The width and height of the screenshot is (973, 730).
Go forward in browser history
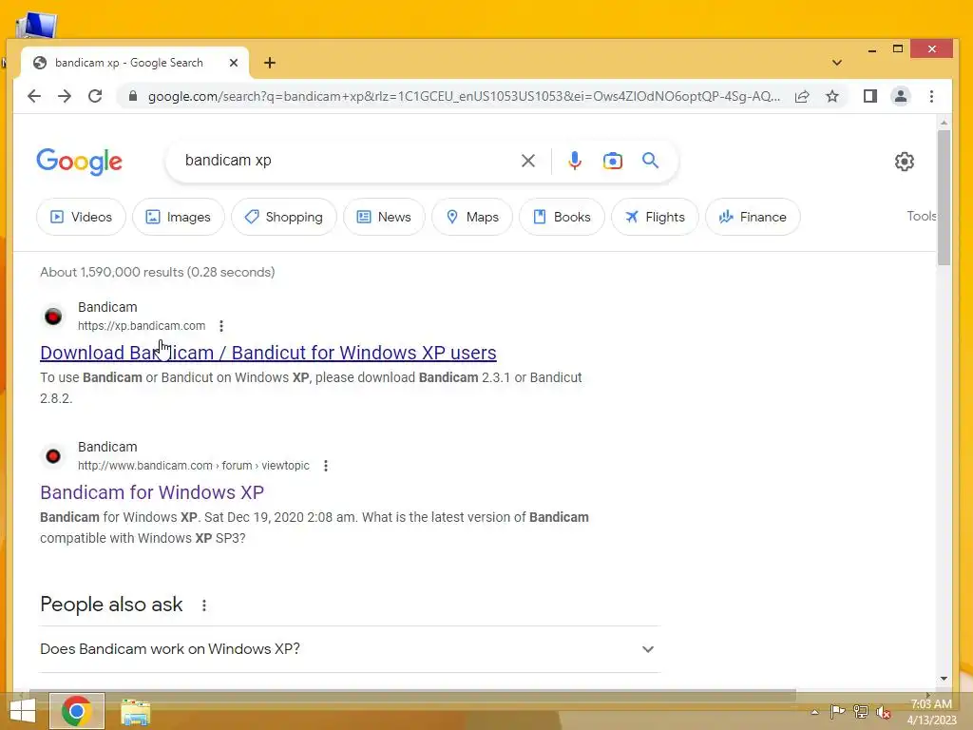coord(65,96)
